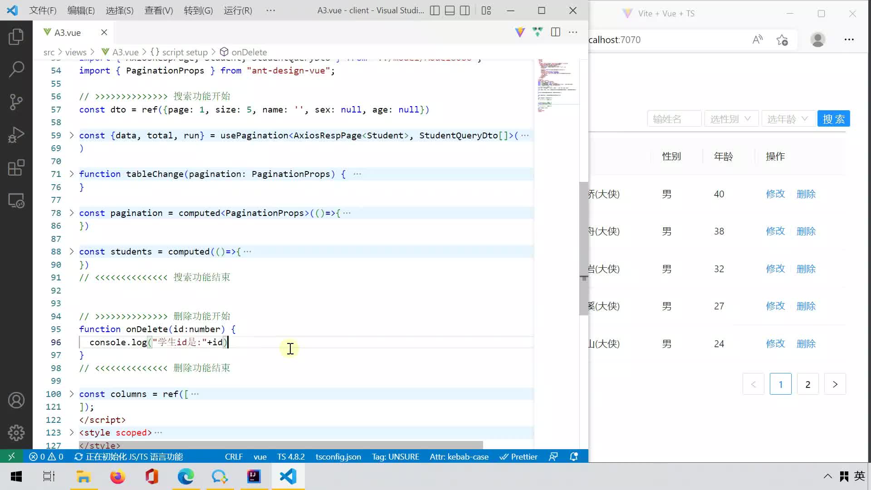Viewport: 871px width, 490px height.
Task: Show hidden tray icons chevron
Action: (827, 476)
